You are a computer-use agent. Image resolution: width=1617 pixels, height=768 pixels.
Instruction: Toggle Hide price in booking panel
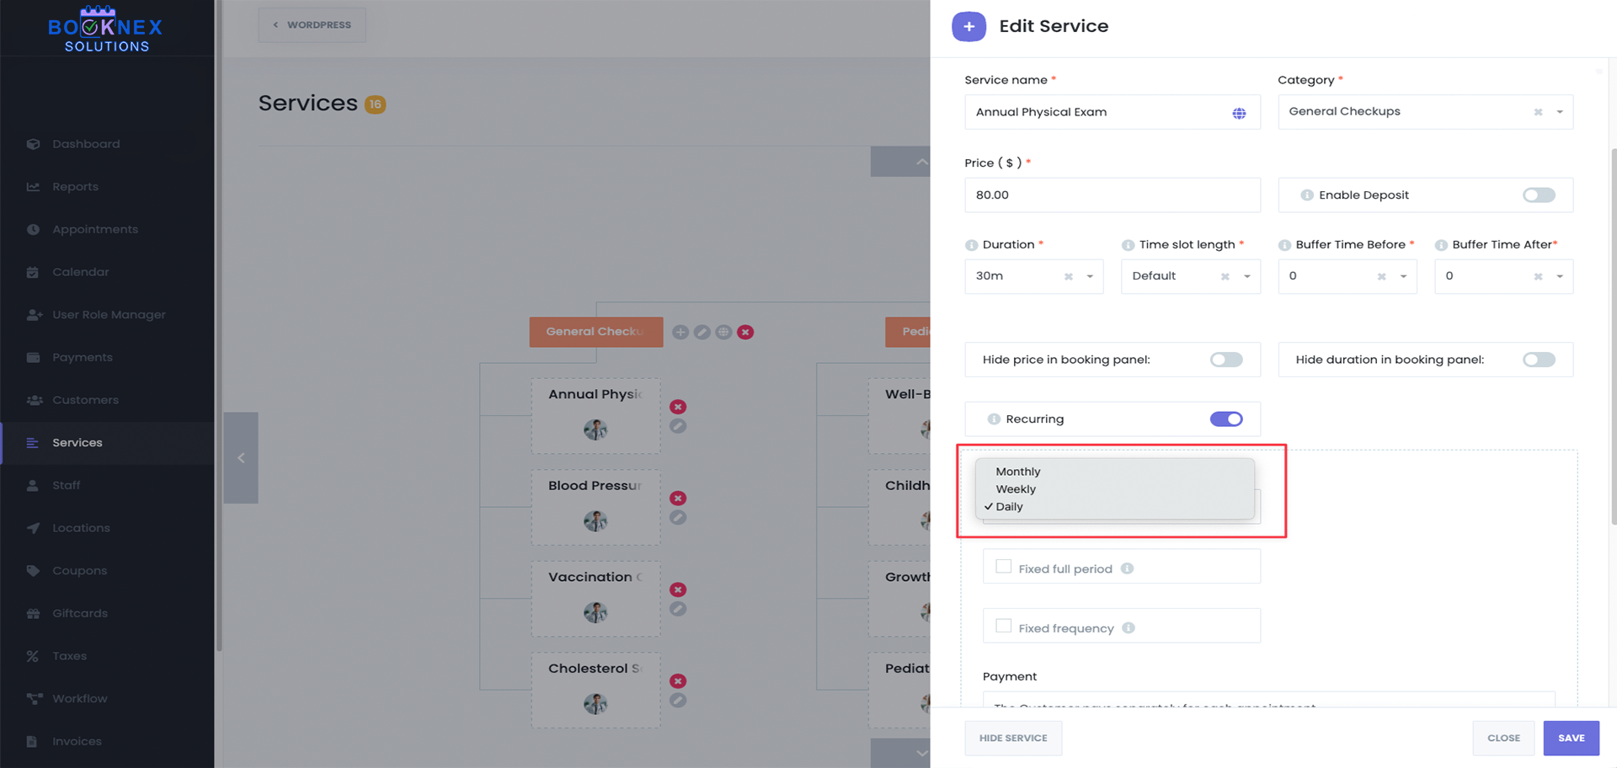coord(1225,360)
